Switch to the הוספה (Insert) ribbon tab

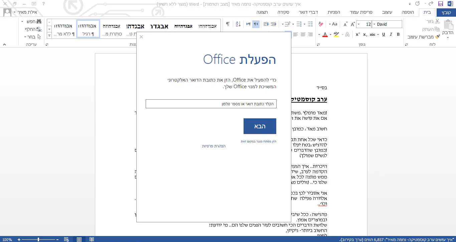point(408,12)
